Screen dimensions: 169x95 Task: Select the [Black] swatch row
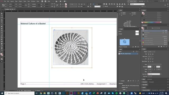point(154,36)
